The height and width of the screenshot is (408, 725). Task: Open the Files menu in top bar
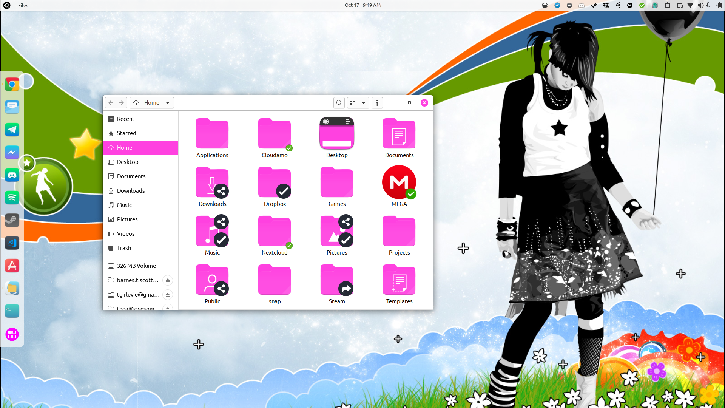pyautogui.click(x=23, y=5)
